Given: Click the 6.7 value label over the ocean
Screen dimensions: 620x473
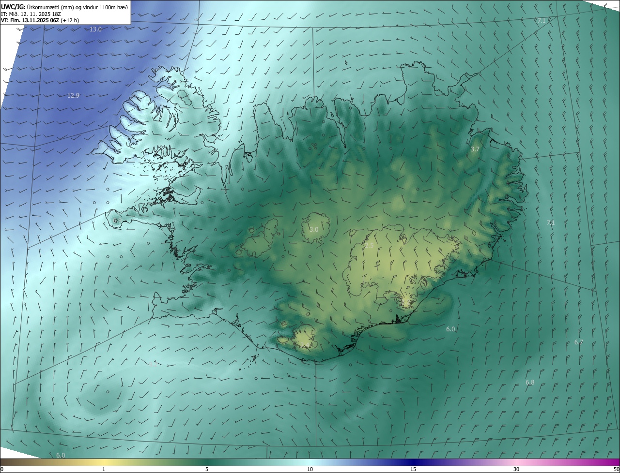Looking at the screenshot, I should pos(579,342).
